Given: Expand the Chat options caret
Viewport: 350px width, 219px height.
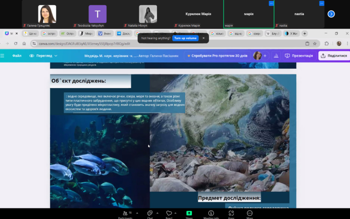Looking at the screenshot, I should point(157,213).
